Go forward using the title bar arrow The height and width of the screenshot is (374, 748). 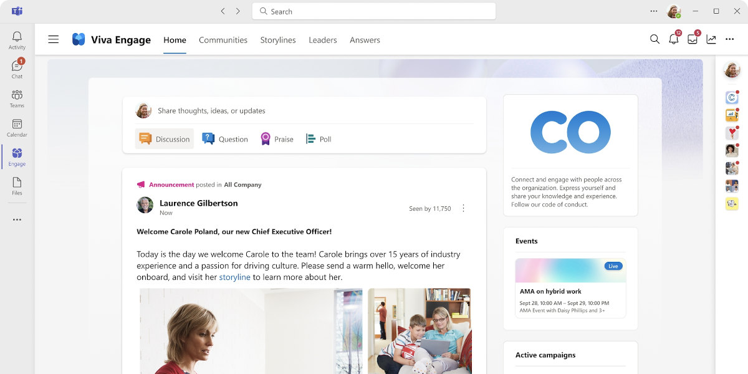click(238, 11)
